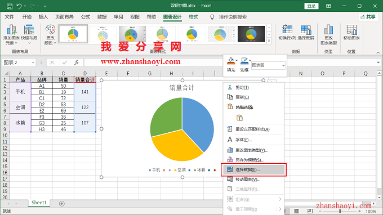
Task: Open the Name Box dropdown arrow
Action: pos(33,62)
